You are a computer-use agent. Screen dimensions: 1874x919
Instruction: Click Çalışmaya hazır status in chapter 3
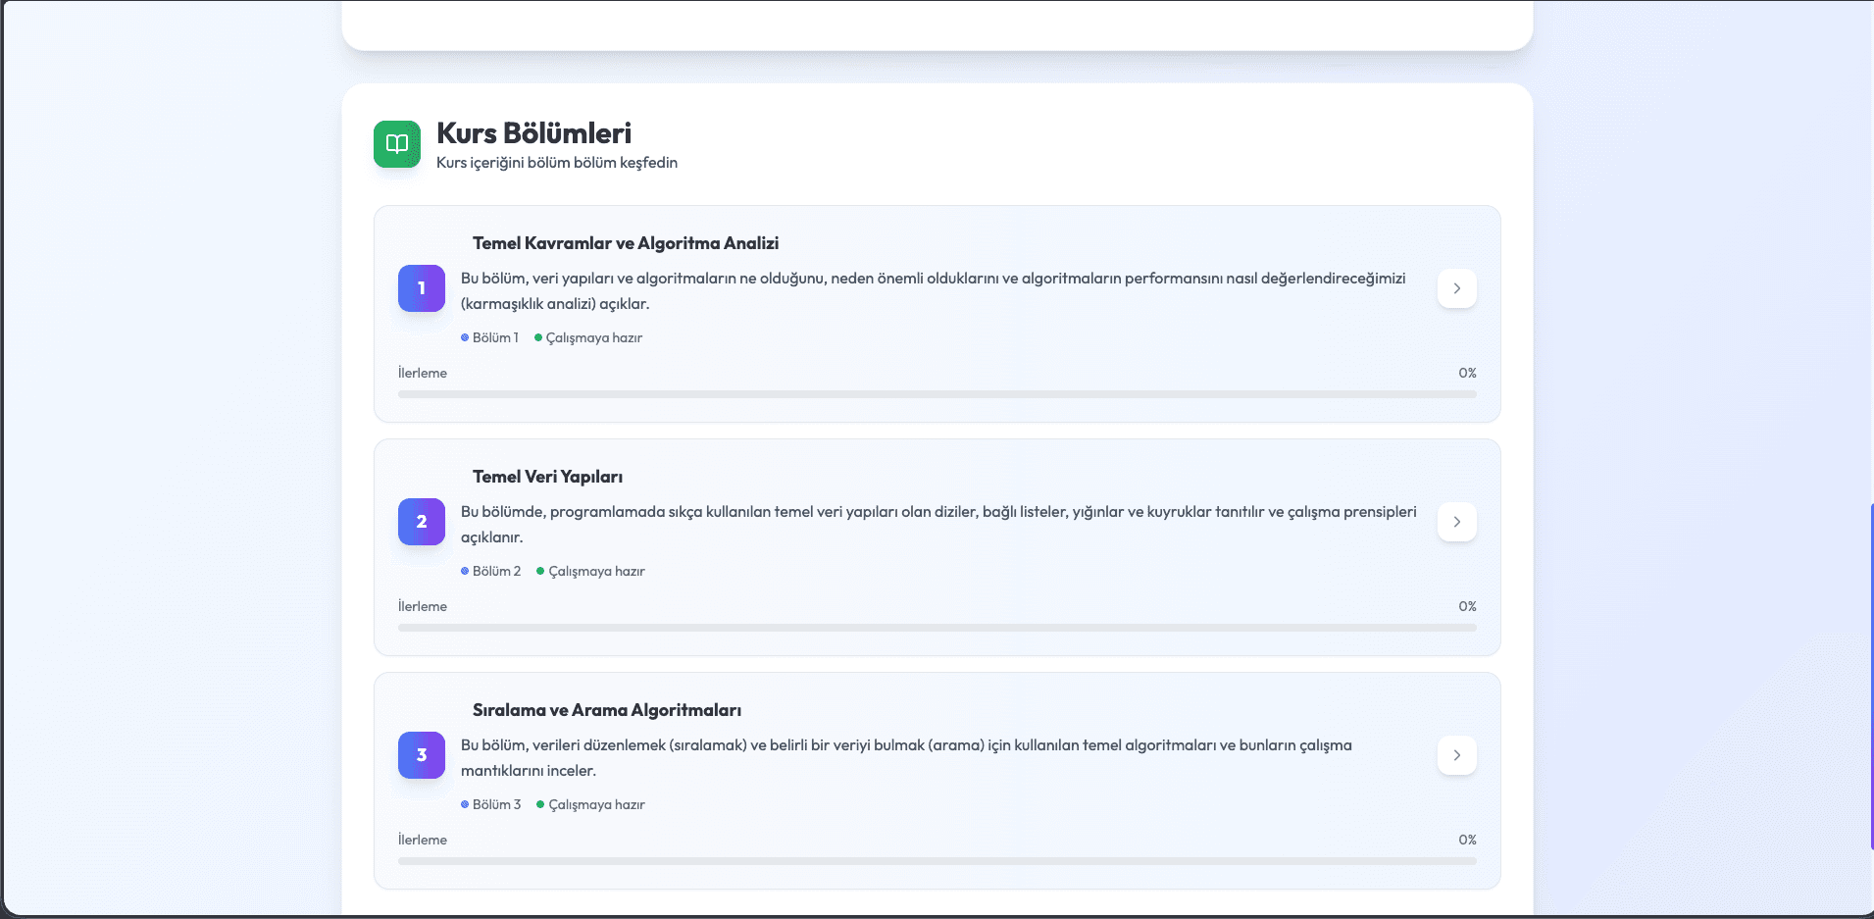[595, 804]
